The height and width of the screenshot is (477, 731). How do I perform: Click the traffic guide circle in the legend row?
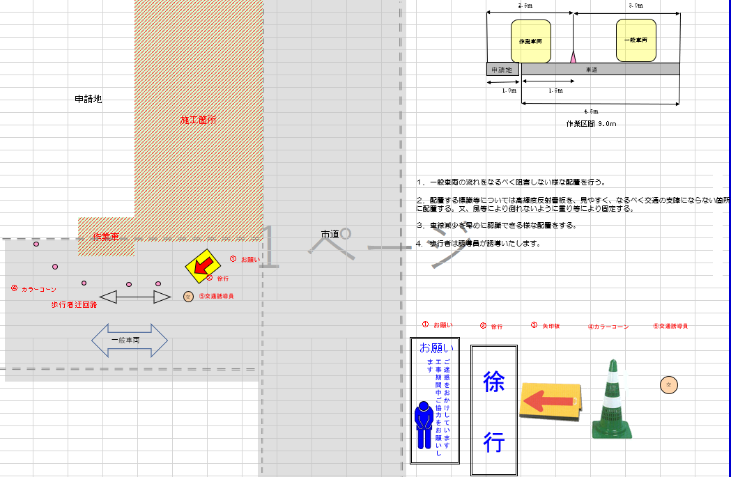(668, 384)
